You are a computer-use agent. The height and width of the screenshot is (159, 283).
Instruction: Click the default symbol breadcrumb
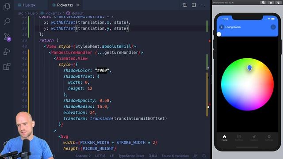pos(78,13)
